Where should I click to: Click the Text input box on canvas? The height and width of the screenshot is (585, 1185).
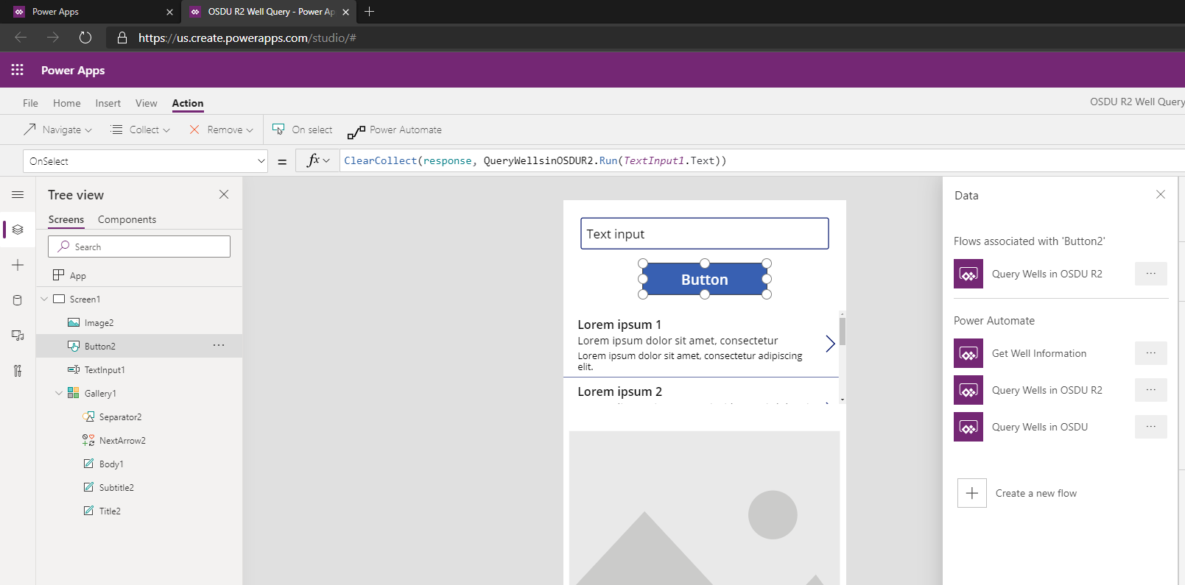coord(705,233)
